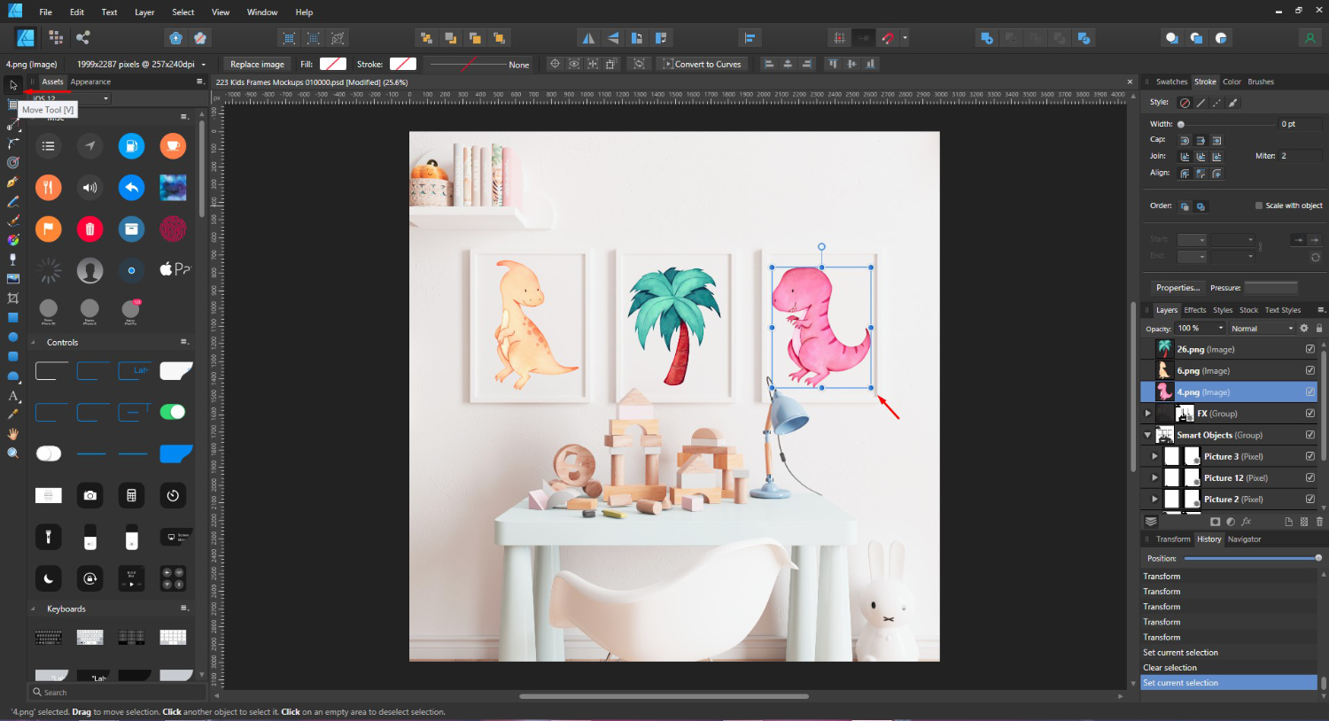Choose the No Stroke style icon

[1185, 103]
